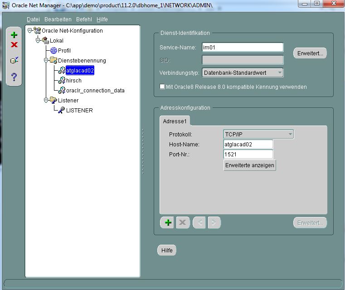Click the service icon beside oraclr_connection_data
The height and width of the screenshot is (290, 345).
click(x=62, y=90)
